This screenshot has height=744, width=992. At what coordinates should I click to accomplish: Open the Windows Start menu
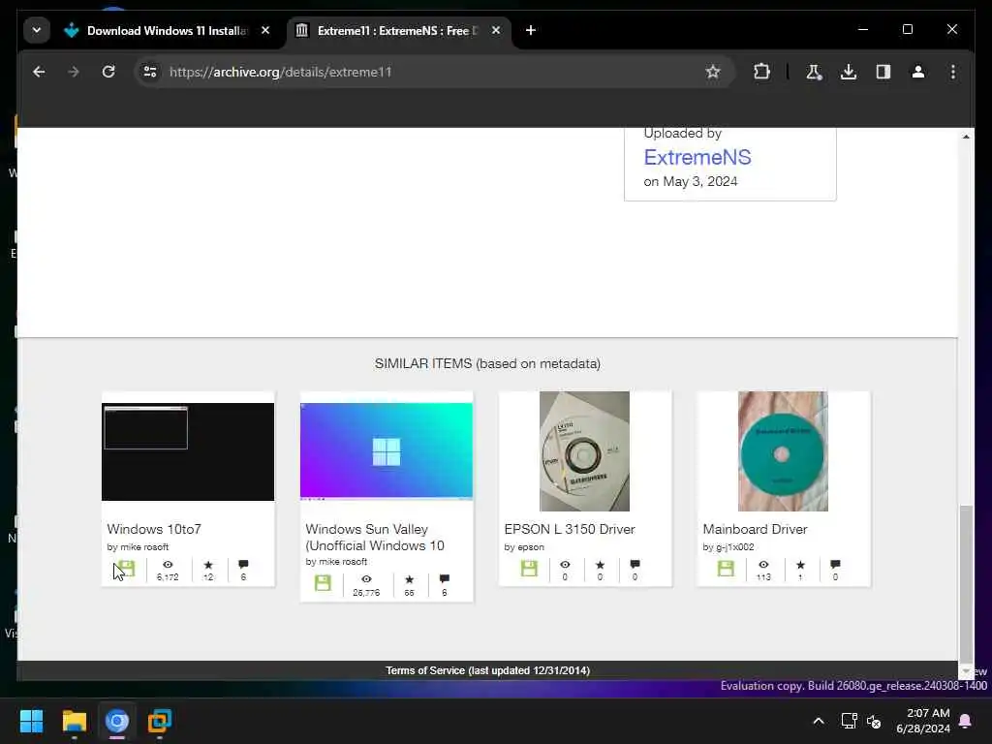click(31, 721)
